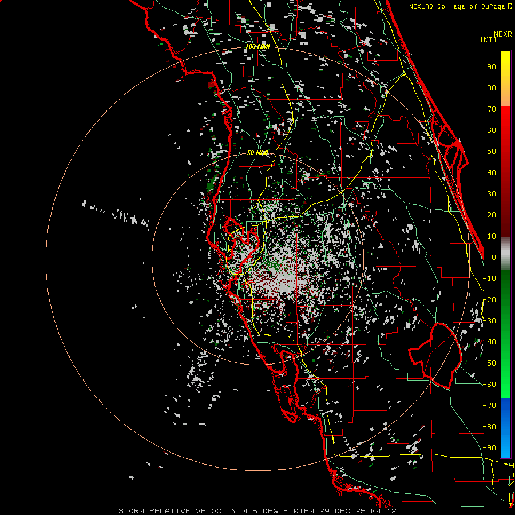Click the positive 10 scale label
The width and height of the screenshot is (515, 515).
pos(492,236)
